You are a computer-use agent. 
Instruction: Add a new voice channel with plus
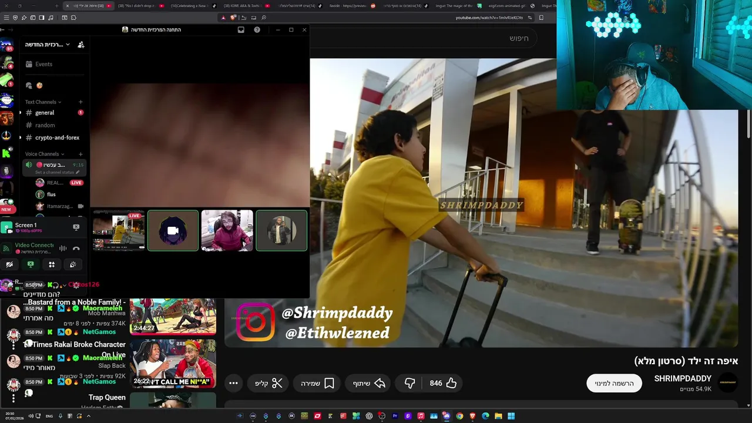[80, 154]
